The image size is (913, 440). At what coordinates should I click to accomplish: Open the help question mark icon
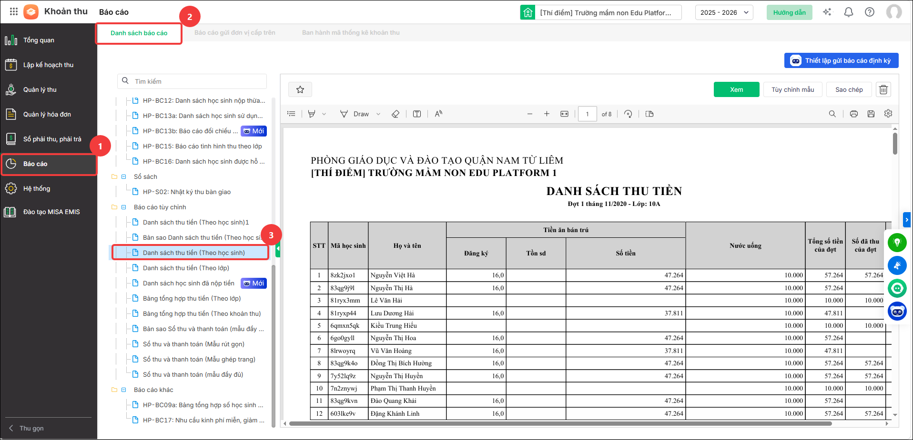pos(870,12)
